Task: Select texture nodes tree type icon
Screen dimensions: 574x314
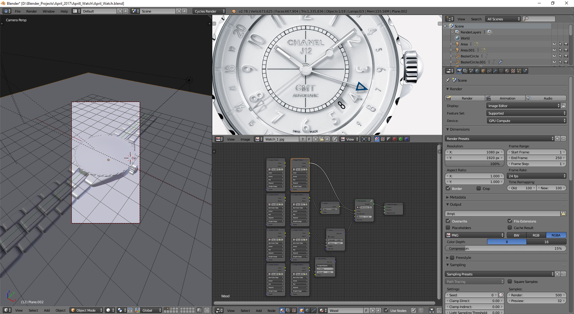Action: point(294,310)
